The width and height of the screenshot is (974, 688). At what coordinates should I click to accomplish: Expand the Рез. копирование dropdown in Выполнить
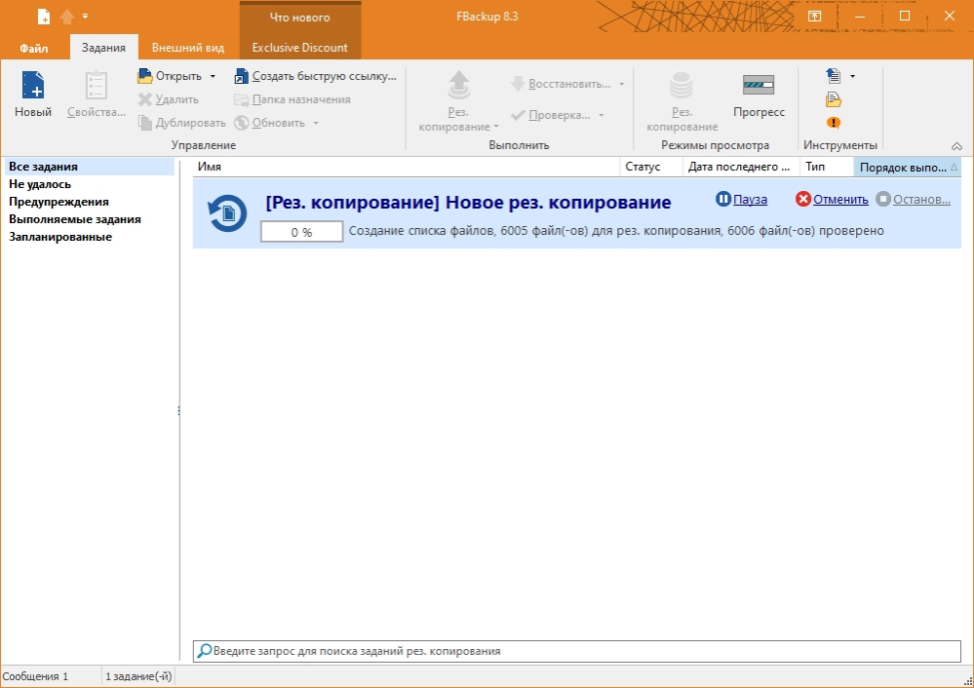tap(495, 127)
